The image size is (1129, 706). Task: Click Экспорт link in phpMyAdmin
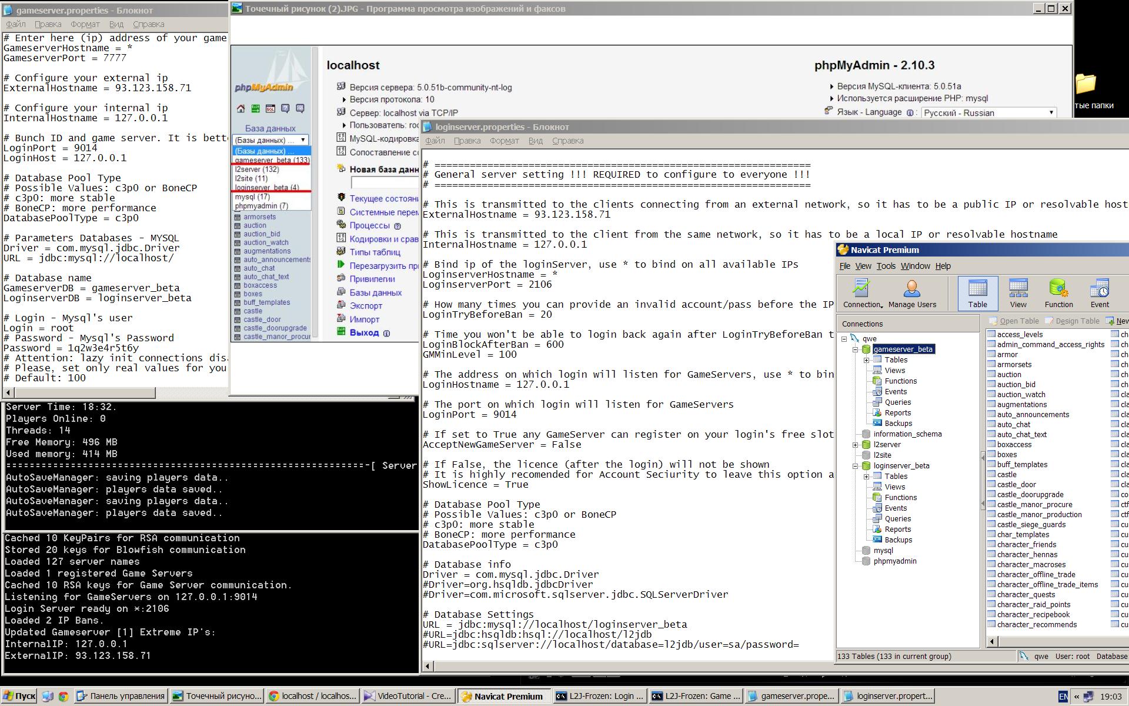(366, 306)
